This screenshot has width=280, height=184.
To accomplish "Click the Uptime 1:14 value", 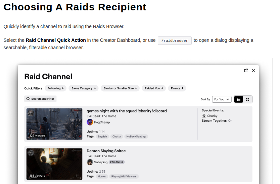I will (x=102, y=131).
